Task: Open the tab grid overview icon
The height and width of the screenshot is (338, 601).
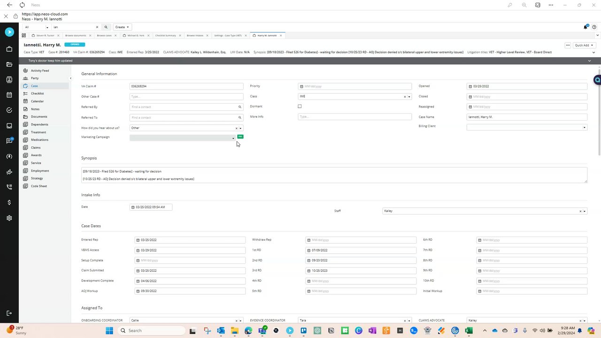Action: coord(24,36)
